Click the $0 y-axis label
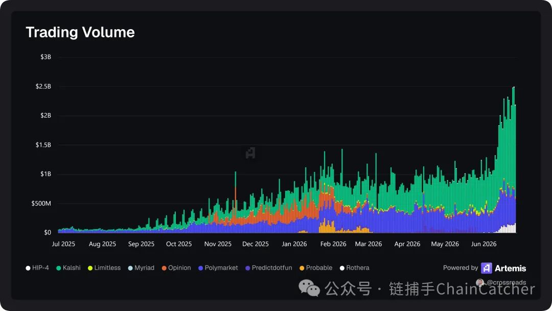Screen dimensions: 552x311 pos(48,232)
